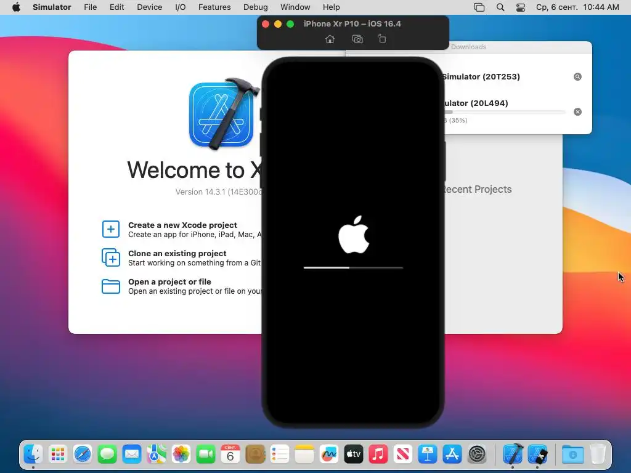The image size is (631, 473).
Task: Open Calendar from the Dock
Action: click(x=230, y=455)
